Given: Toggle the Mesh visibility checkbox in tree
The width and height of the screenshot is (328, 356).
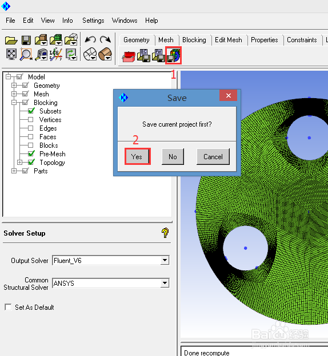Looking at the screenshot, I should click(25, 94).
